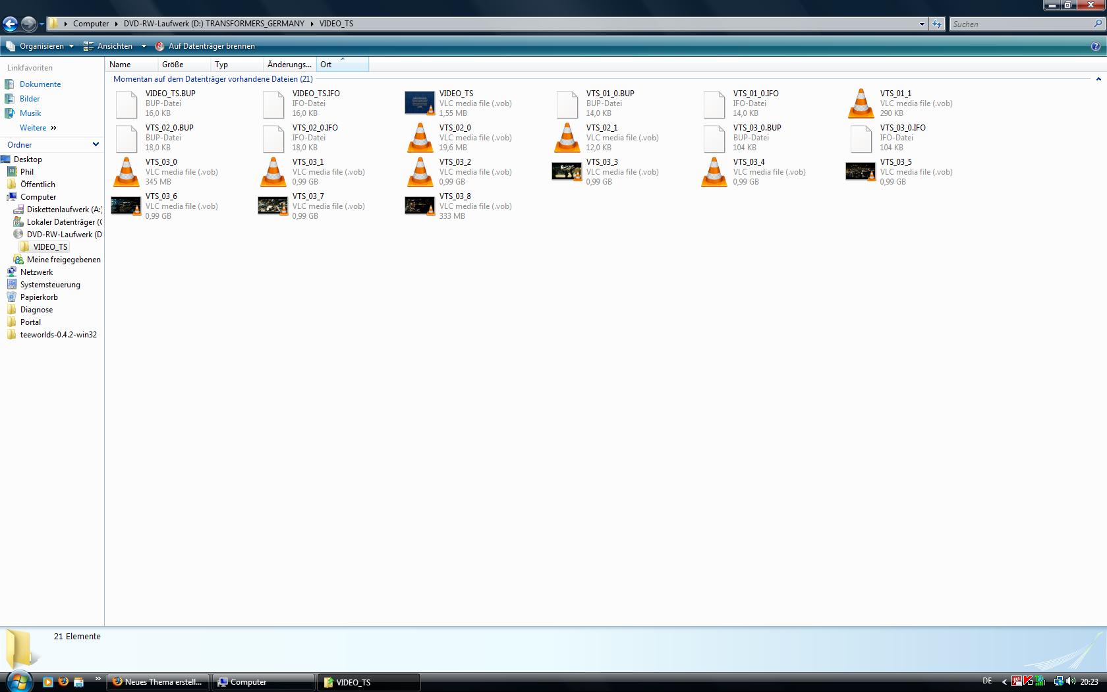Open the Musik favorite link
The image size is (1107, 692).
[x=30, y=113]
